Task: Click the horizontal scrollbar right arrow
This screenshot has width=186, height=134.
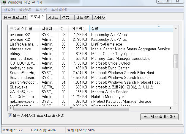Action: 171,108
